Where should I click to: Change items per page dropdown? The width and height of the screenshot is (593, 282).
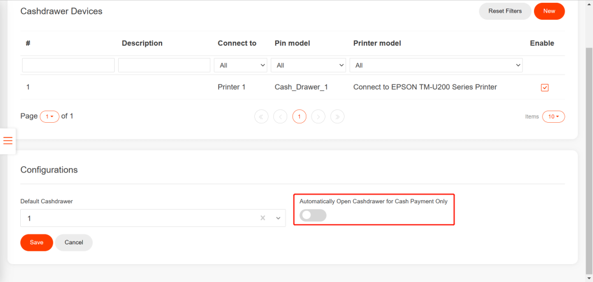coord(553,116)
